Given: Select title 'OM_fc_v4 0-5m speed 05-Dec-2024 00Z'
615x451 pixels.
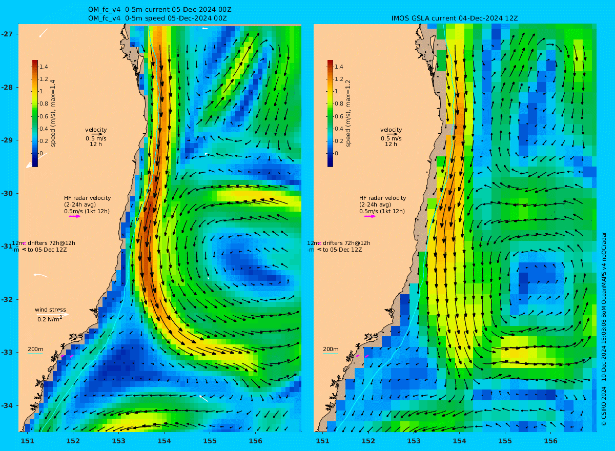Looking at the screenshot, I should 158,18.
